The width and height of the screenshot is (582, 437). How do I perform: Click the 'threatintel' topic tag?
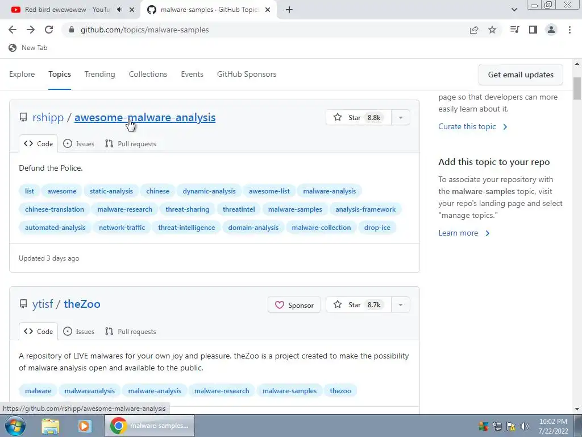239,209
